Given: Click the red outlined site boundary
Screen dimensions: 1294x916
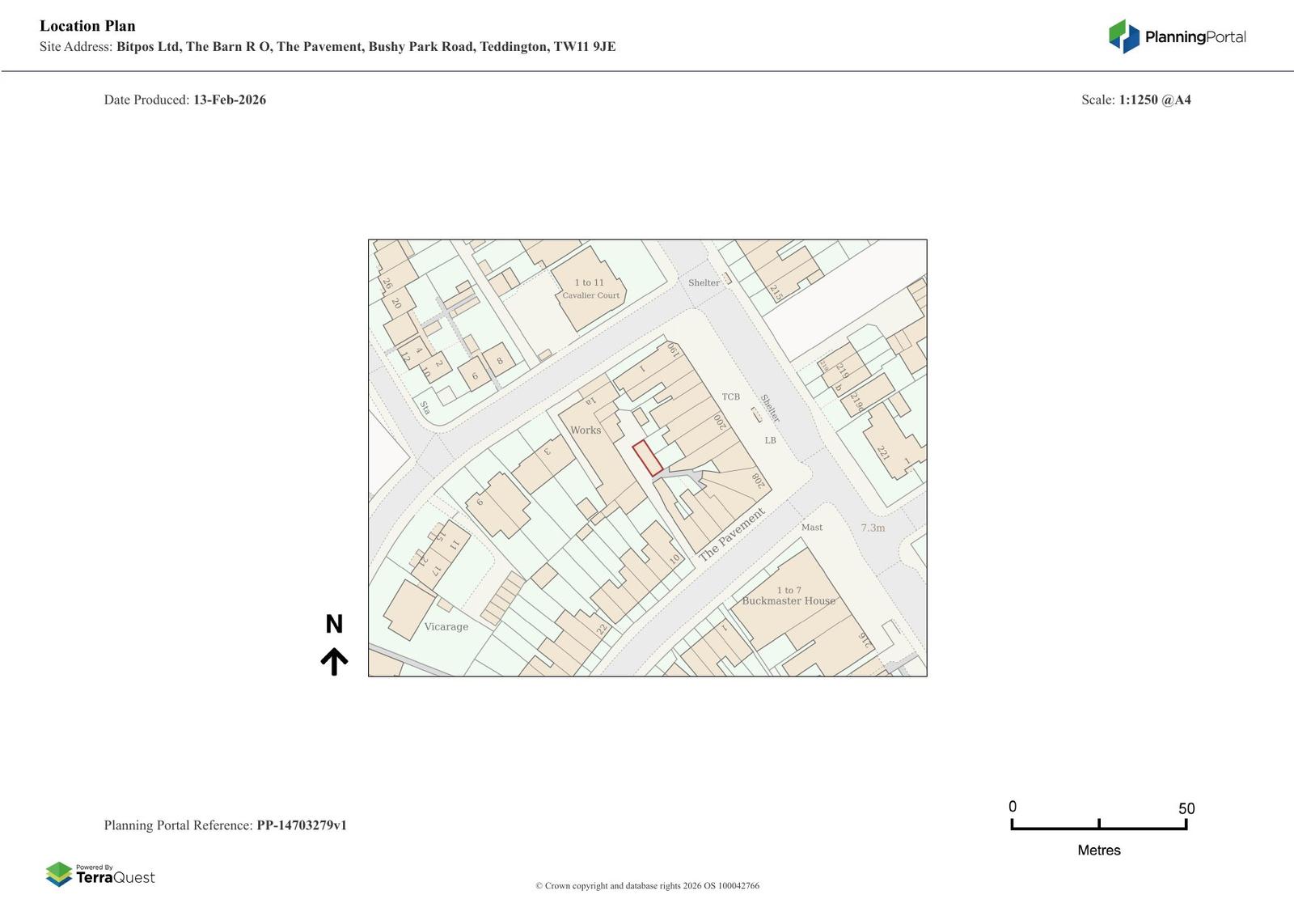Looking at the screenshot, I should [647, 458].
